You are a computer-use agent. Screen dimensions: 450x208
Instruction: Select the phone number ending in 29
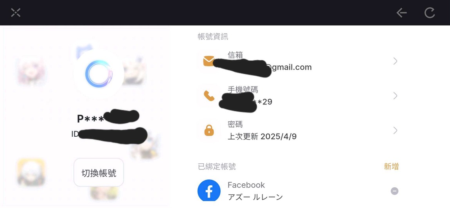click(246, 102)
